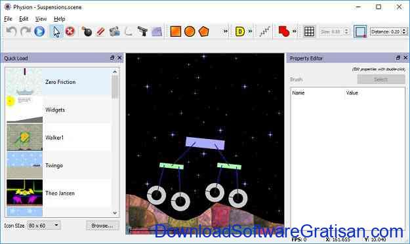Open the View menu
Viewport: 410px width, 244px height.
[41, 19]
